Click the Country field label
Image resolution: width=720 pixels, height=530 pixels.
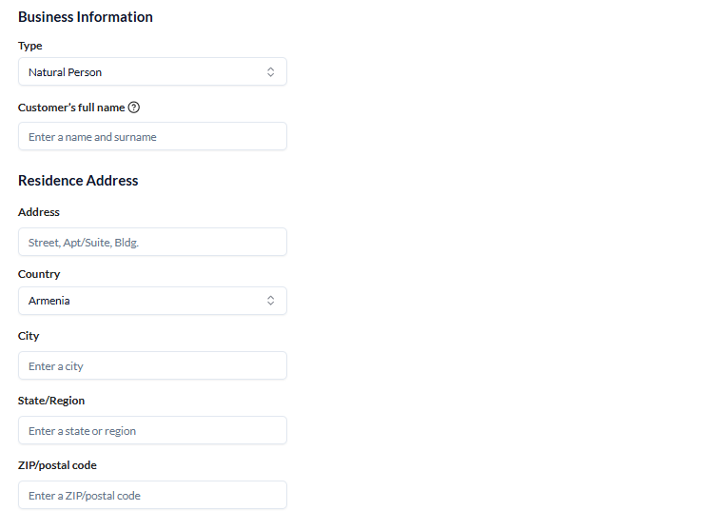click(x=39, y=274)
